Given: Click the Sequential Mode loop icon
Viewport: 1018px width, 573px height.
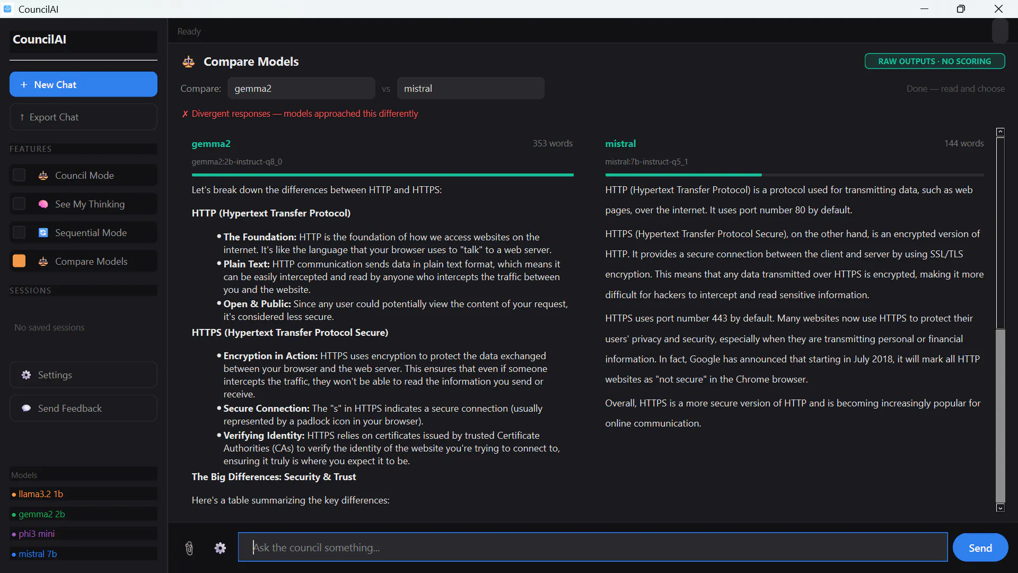Looking at the screenshot, I should 43,233.
